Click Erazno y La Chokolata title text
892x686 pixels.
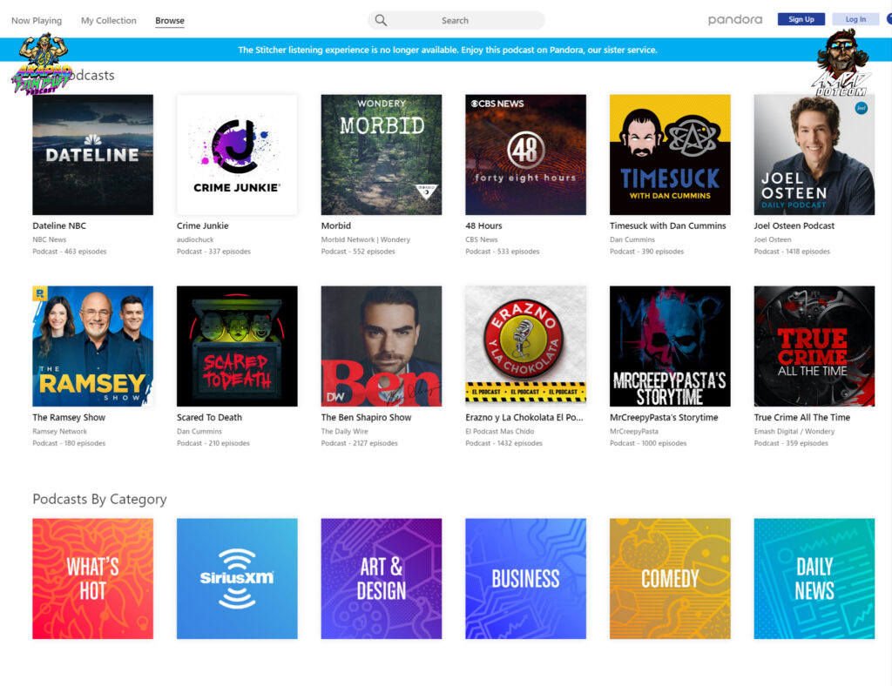pyautogui.click(x=524, y=417)
